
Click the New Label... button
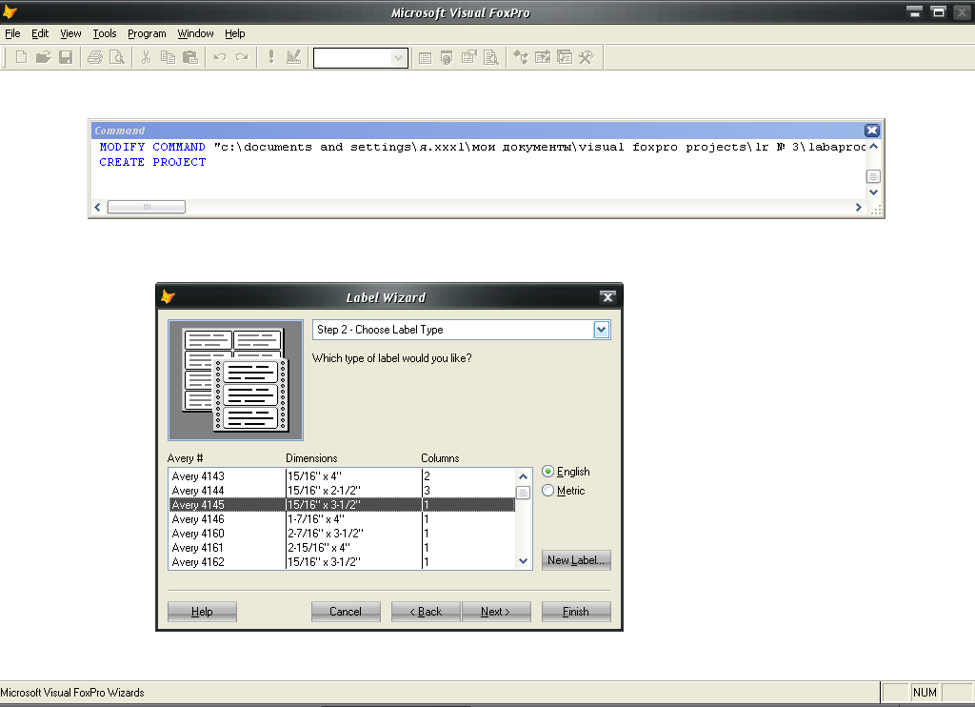pos(576,559)
